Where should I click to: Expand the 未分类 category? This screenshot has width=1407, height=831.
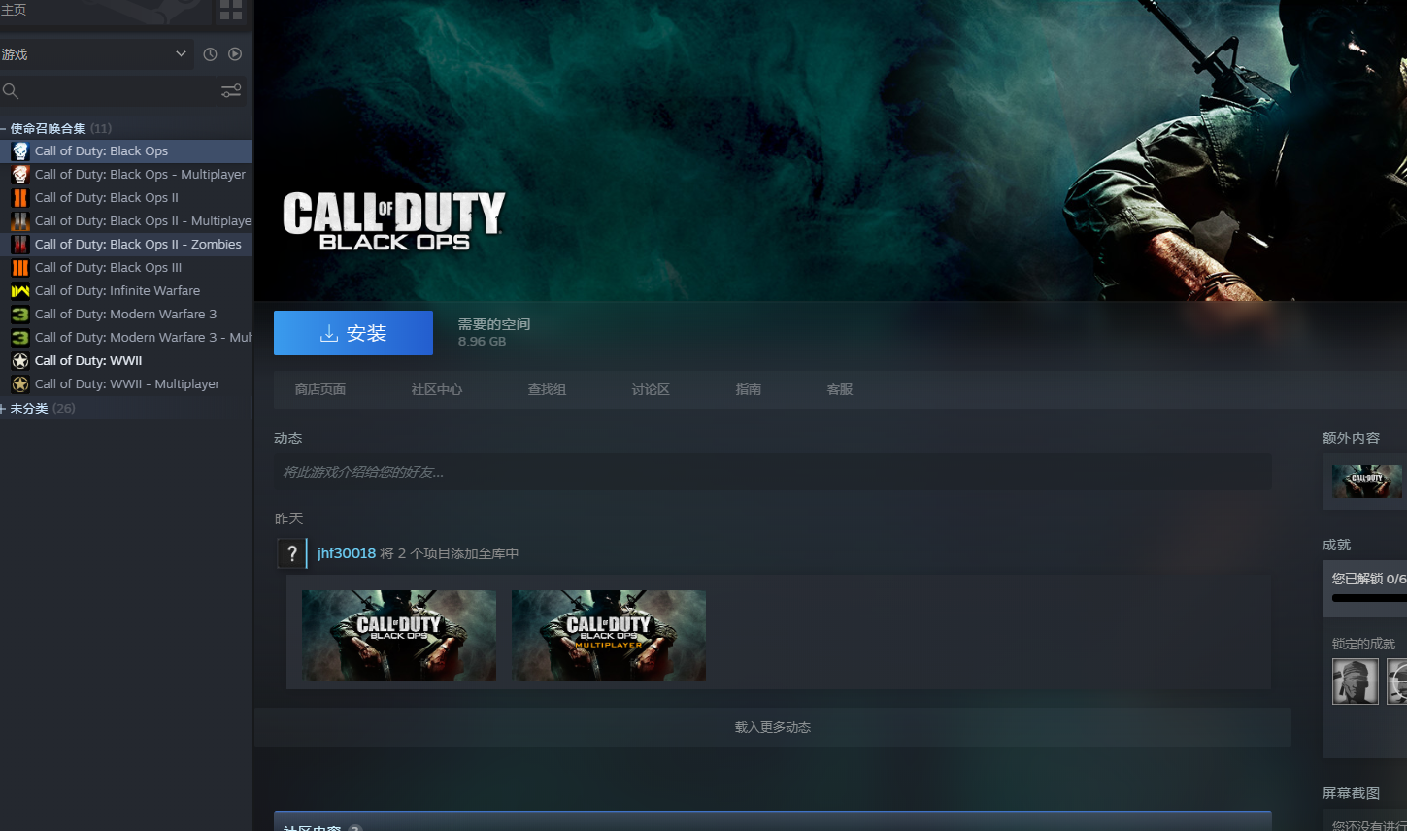(4, 409)
